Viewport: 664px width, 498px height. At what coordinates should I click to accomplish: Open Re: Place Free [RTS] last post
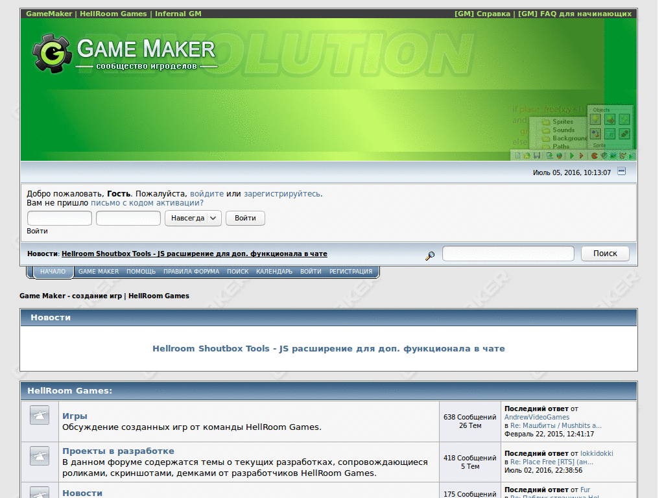[551, 462]
